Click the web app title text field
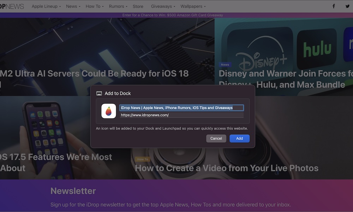The image size is (353, 212). [x=181, y=108]
